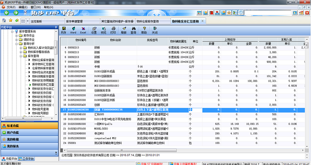Click the 打印 print icon
The image size is (311, 165).
pos(113,30)
